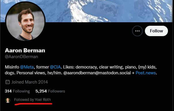The height and width of the screenshot is (111, 174).
Task: Click the word Misinfo in the bio
Action: point(12,67)
